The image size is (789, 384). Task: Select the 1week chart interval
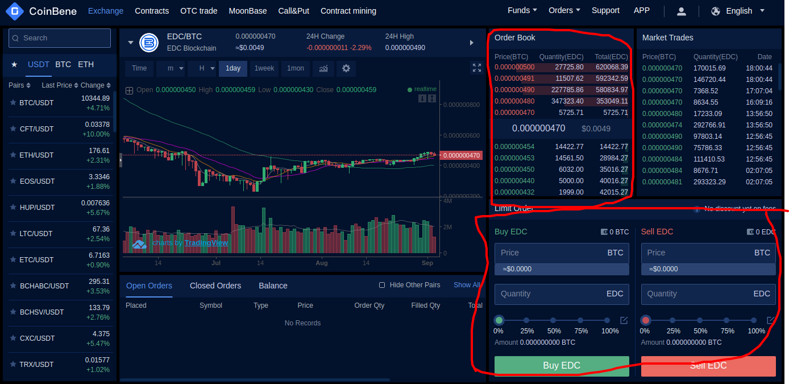pos(264,68)
